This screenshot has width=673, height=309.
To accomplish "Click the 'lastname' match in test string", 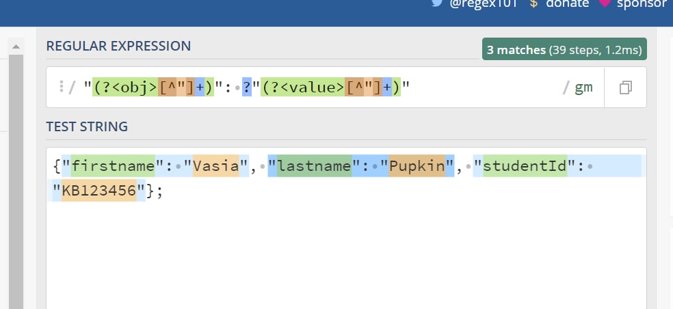I will click(314, 166).
